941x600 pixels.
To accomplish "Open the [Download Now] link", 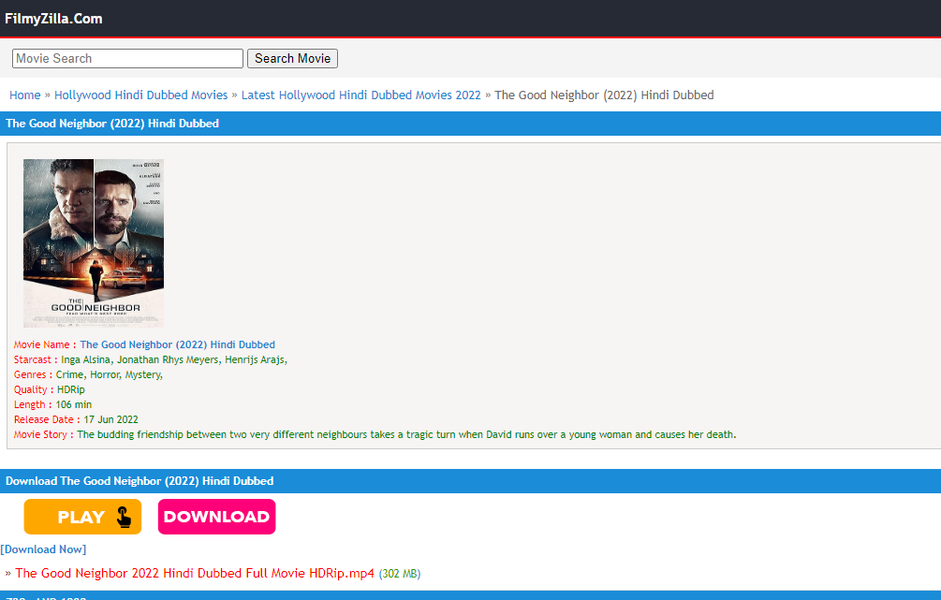I will coord(43,549).
